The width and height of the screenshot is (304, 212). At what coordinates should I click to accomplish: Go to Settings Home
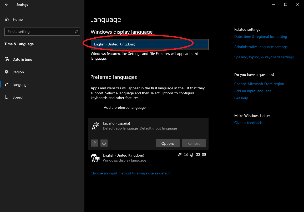[x=42, y=19]
